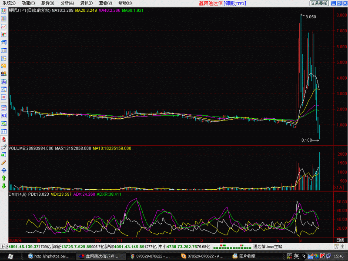Click the 深证 index status bar entry
Screen dimensions: 348x261
79,247
